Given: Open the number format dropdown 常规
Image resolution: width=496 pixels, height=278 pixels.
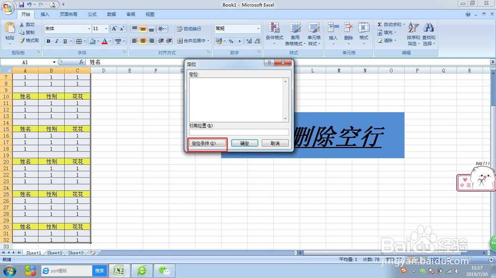Looking at the screenshot, I should pyautogui.click(x=258, y=29).
